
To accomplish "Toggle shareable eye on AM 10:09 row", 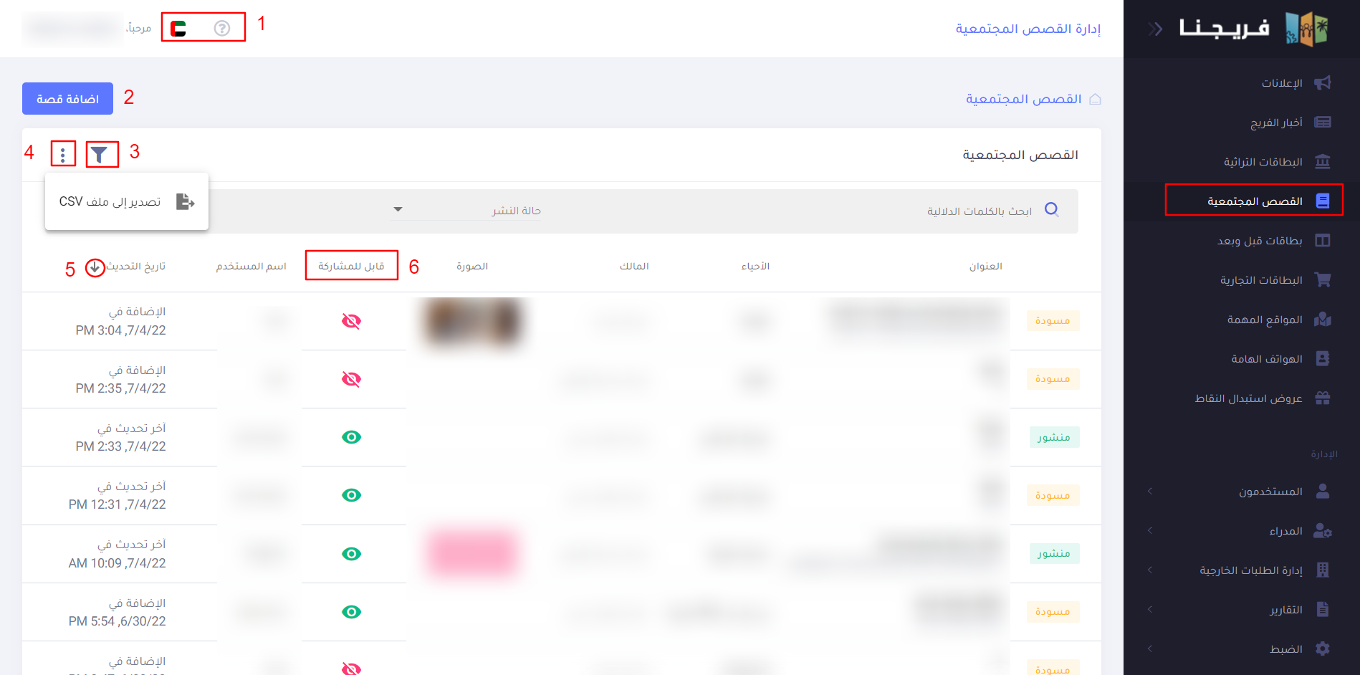I will tap(351, 554).
